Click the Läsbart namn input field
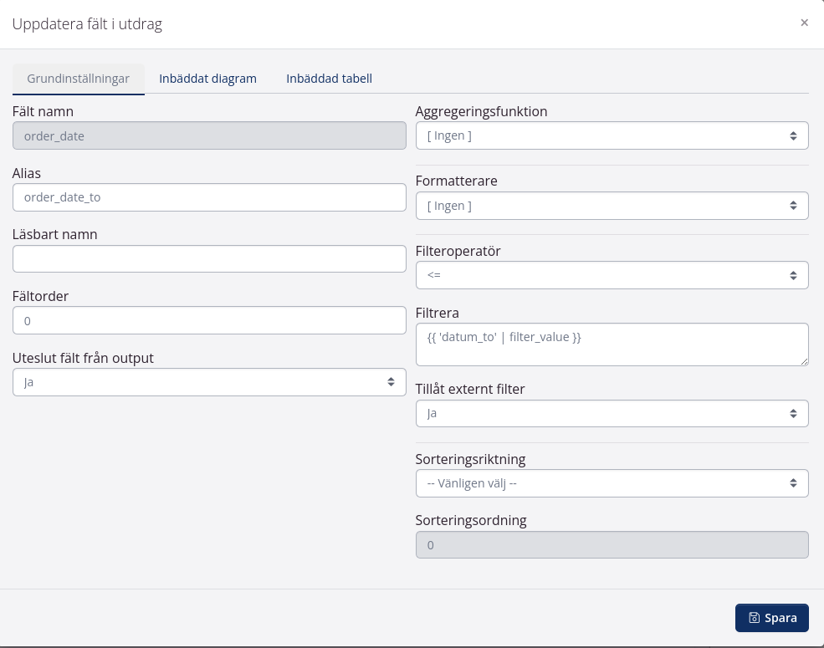Image resolution: width=824 pixels, height=648 pixels. [209, 258]
